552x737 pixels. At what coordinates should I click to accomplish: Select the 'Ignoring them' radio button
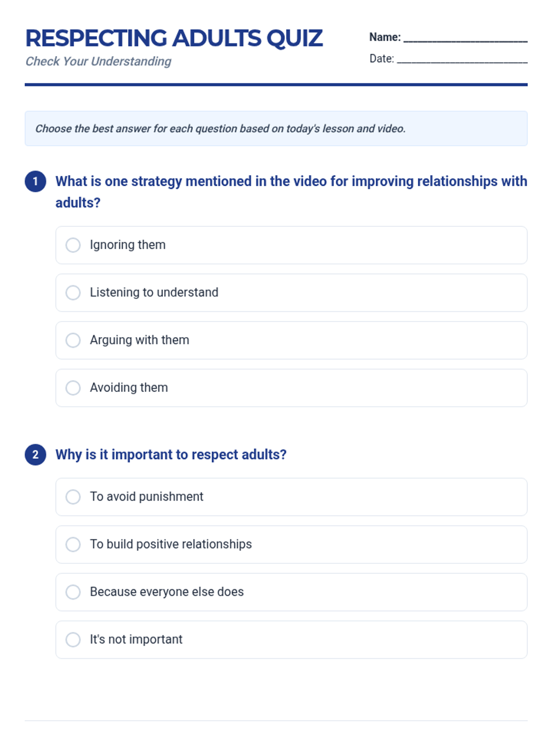pos(73,245)
